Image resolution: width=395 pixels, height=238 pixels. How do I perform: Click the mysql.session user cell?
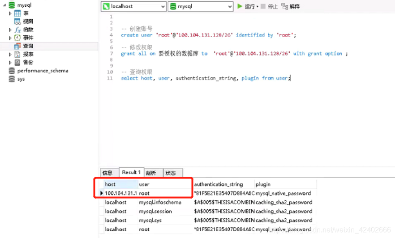(x=166, y=211)
